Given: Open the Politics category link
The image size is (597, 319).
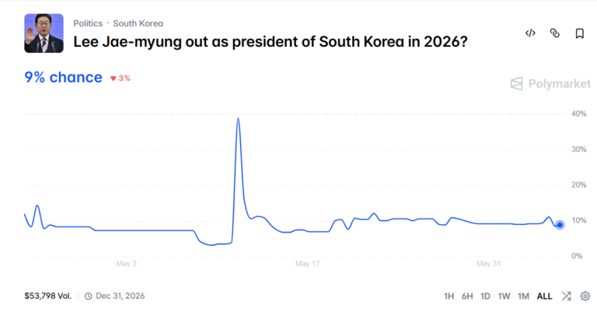Looking at the screenshot, I should click(x=88, y=23).
